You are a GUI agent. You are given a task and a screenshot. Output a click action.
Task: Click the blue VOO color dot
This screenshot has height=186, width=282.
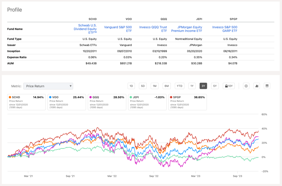coord(50,97)
